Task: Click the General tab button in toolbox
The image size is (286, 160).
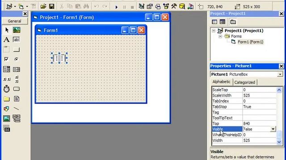Action: coord(15,21)
